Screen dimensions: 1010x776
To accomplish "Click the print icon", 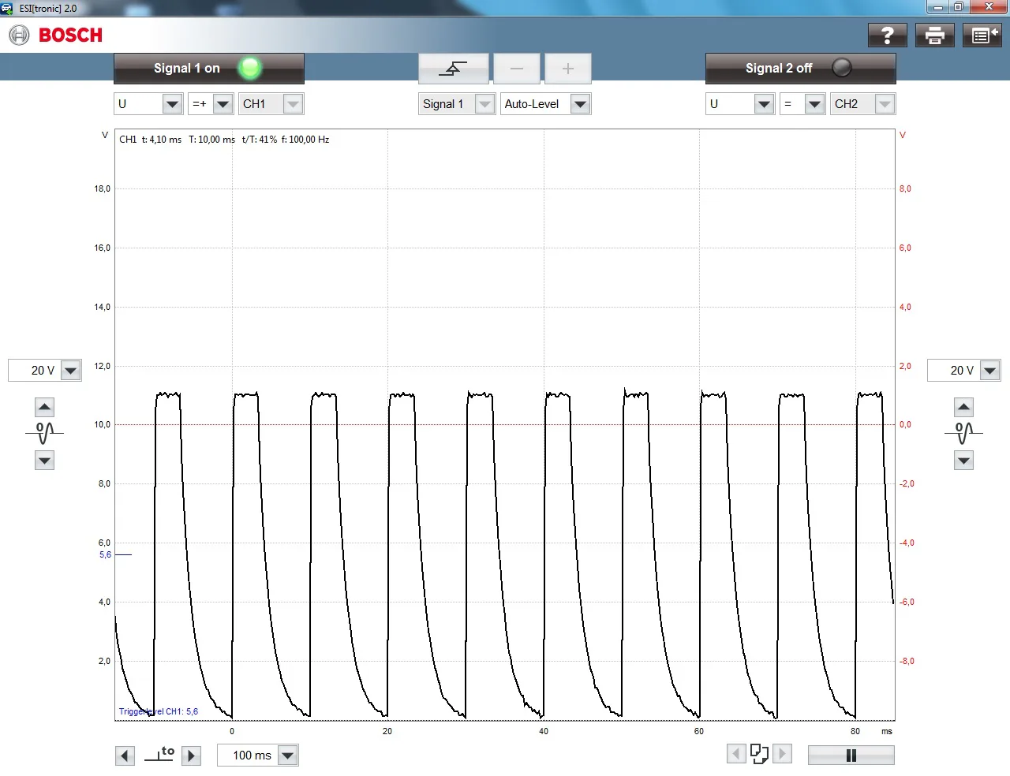I will pyautogui.click(x=934, y=35).
